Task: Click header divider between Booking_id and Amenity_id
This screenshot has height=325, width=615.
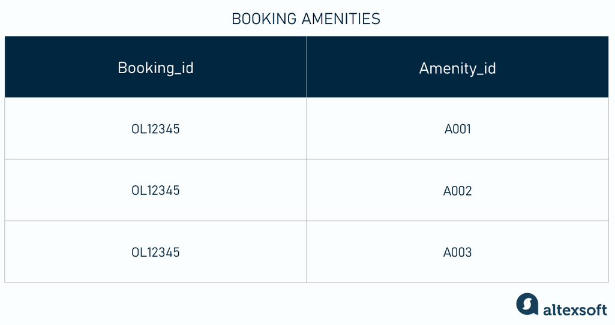Action: 307,67
